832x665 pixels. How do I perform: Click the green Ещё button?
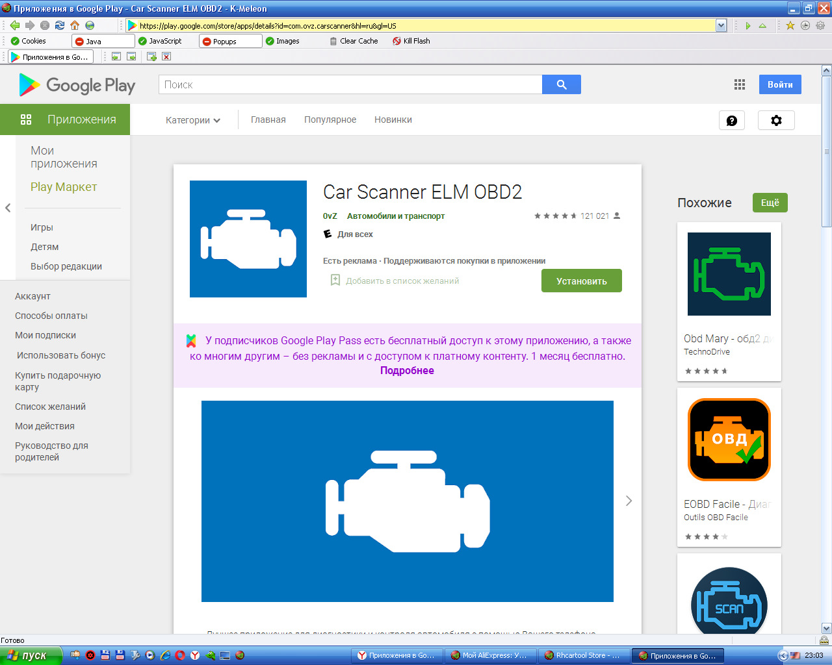pyautogui.click(x=770, y=203)
